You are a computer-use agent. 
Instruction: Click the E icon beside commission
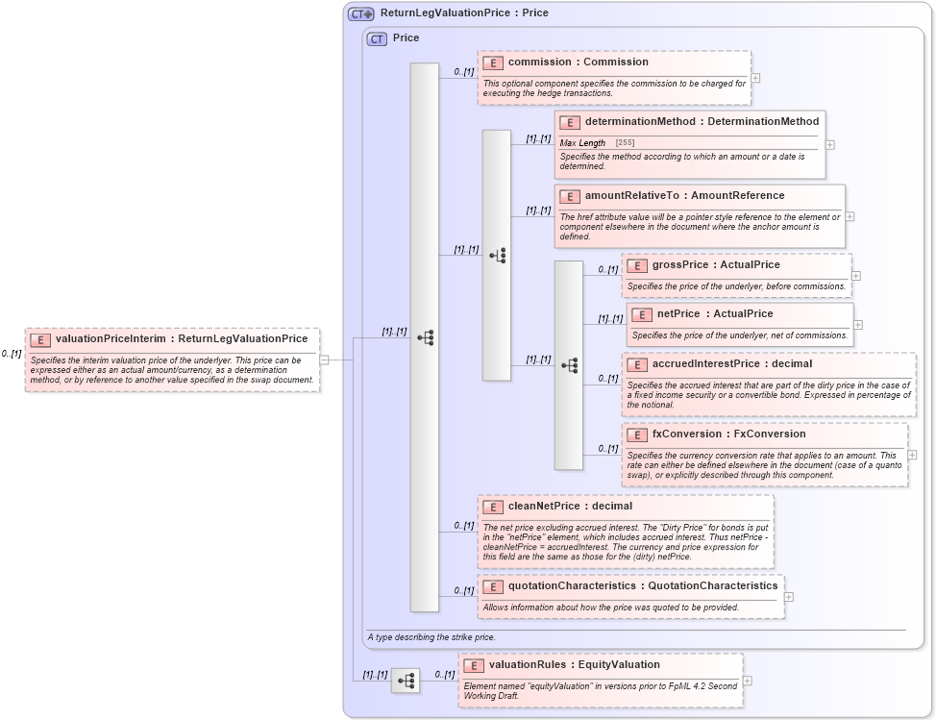pyautogui.click(x=492, y=62)
